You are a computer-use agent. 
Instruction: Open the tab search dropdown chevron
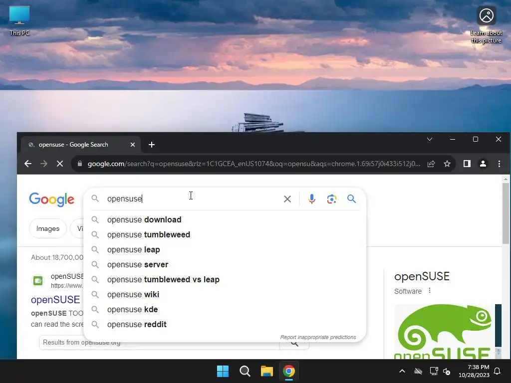click(x=430, y=140)
